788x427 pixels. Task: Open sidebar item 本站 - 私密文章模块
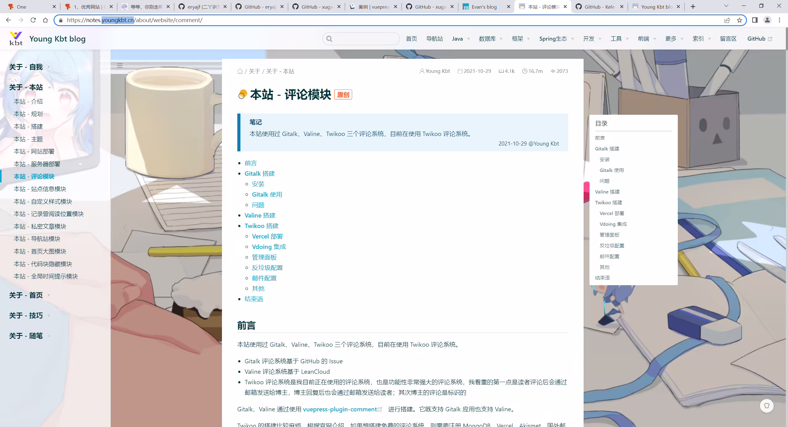pyautogui.click(x=40, y=226)
